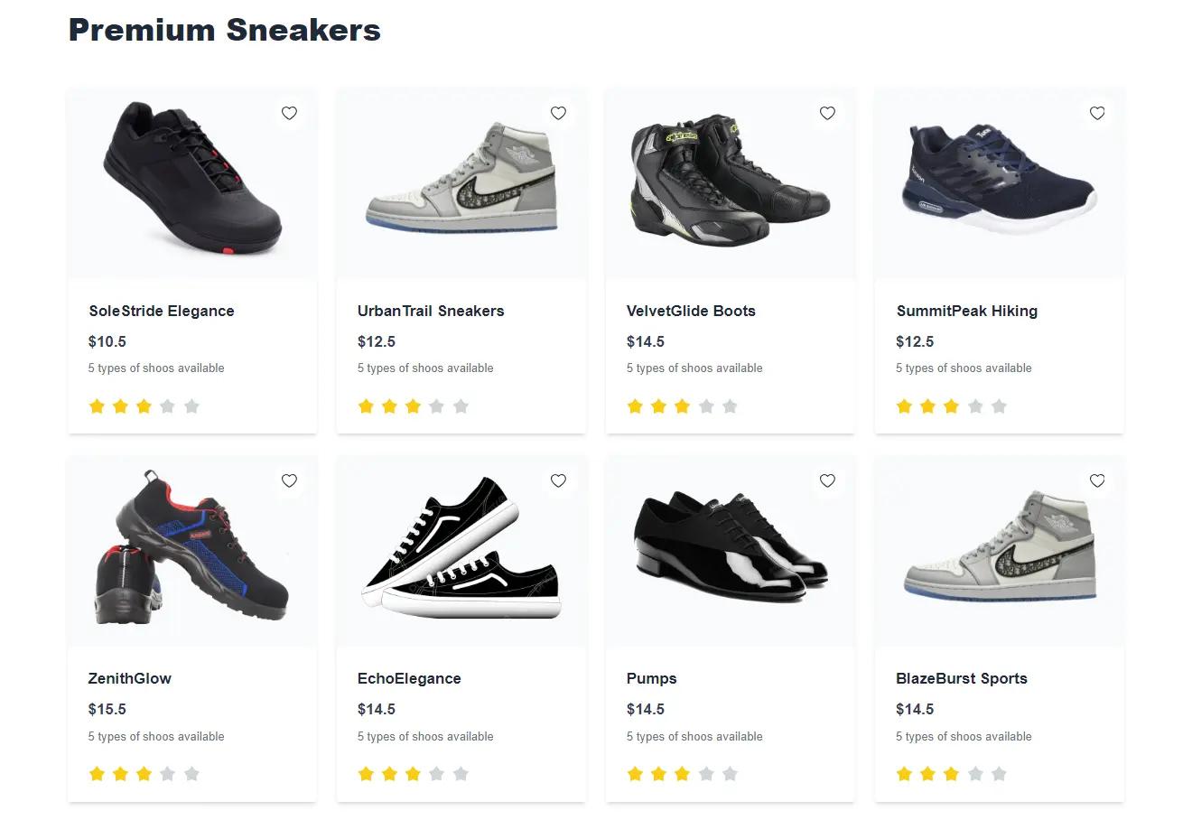
Task: Select fourth star on UrbanTrail Sneakers rating
Action: coord(437,406)
